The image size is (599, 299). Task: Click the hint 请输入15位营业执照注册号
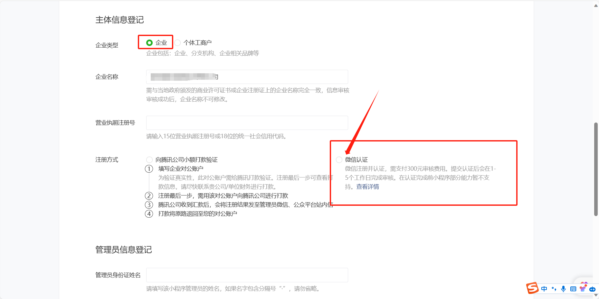click(x=216, y=136)
